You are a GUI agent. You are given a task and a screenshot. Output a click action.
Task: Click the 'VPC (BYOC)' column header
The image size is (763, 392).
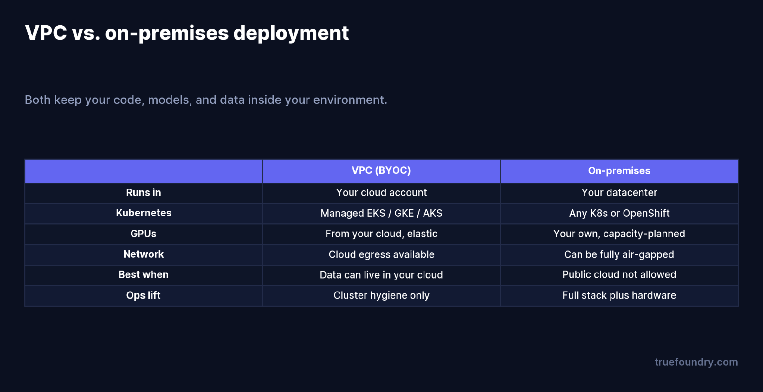tap(381, 171)
